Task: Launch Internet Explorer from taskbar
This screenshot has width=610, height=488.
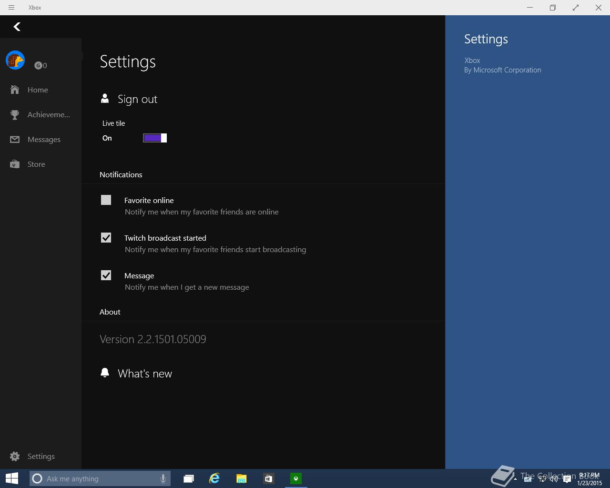Action: pos(215,478)
